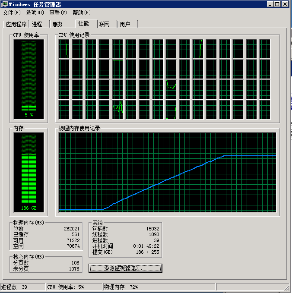This screenshot has width=292, height=293.
Task: Select the 性能 tab
Action: [x=86, y=24]
